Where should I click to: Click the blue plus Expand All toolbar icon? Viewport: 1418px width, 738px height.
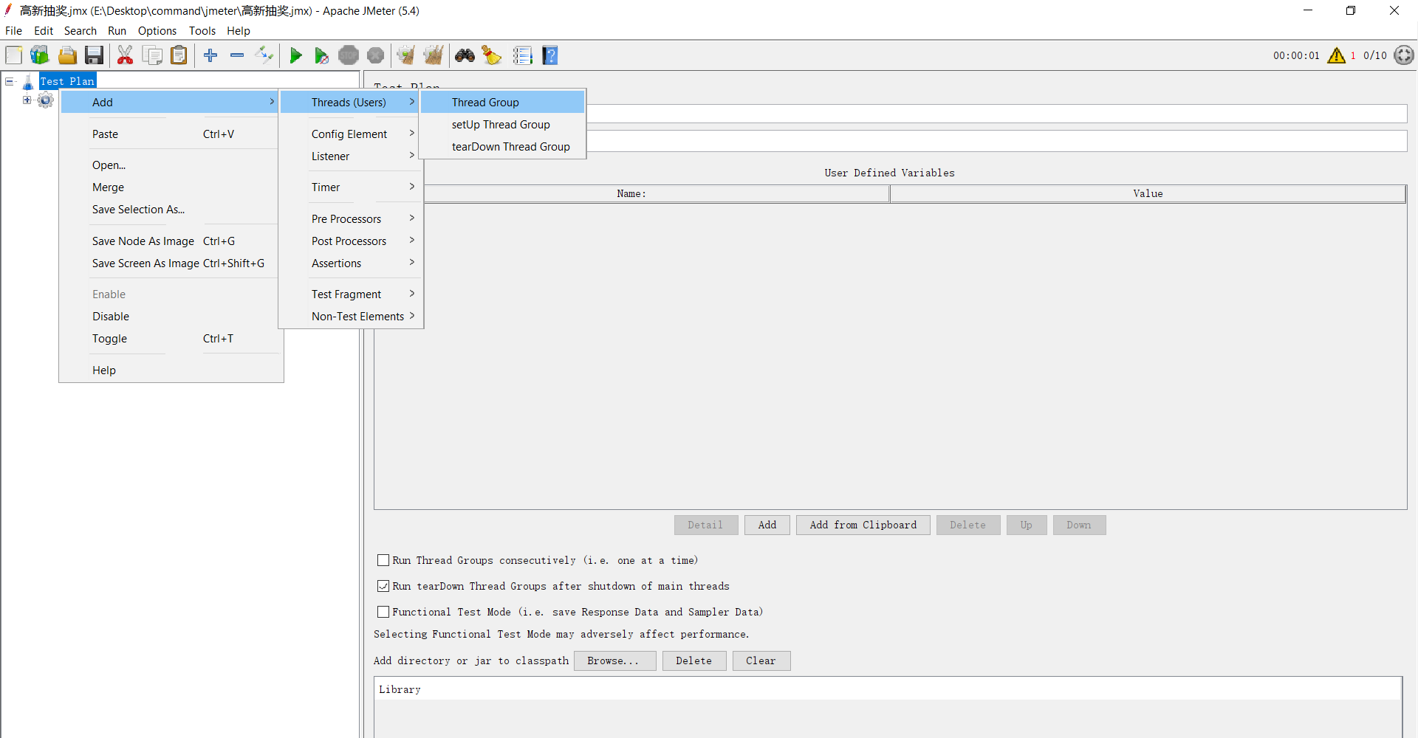(210, 55)
